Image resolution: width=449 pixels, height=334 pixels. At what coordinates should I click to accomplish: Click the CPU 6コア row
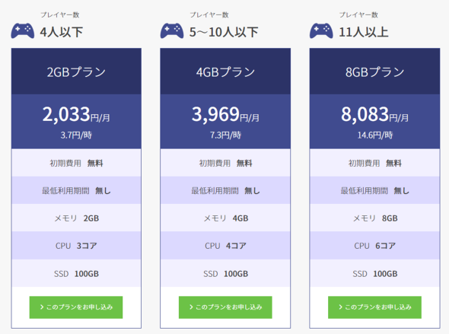click(x=374, y=246)
